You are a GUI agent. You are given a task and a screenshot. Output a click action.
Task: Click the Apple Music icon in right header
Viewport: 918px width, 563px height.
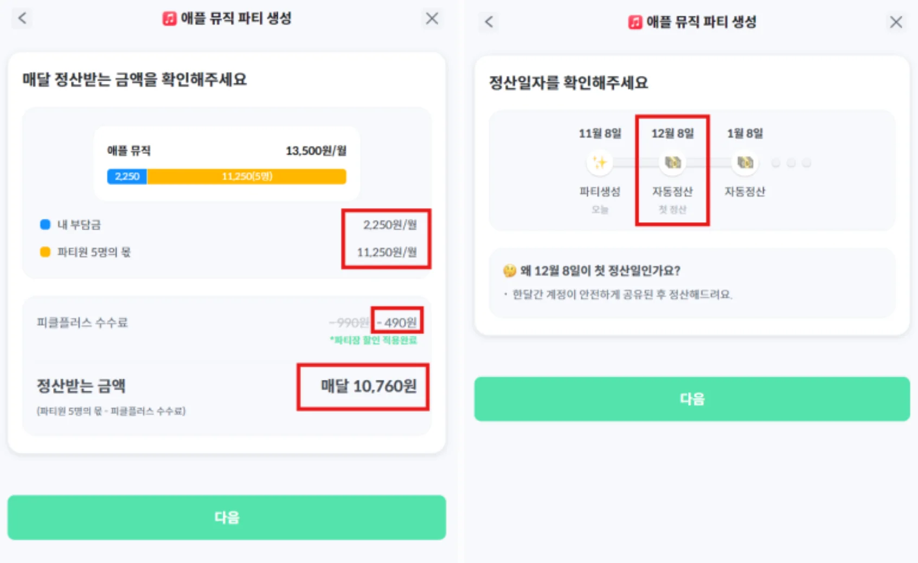pyautogui.click(x=635, y=22)
